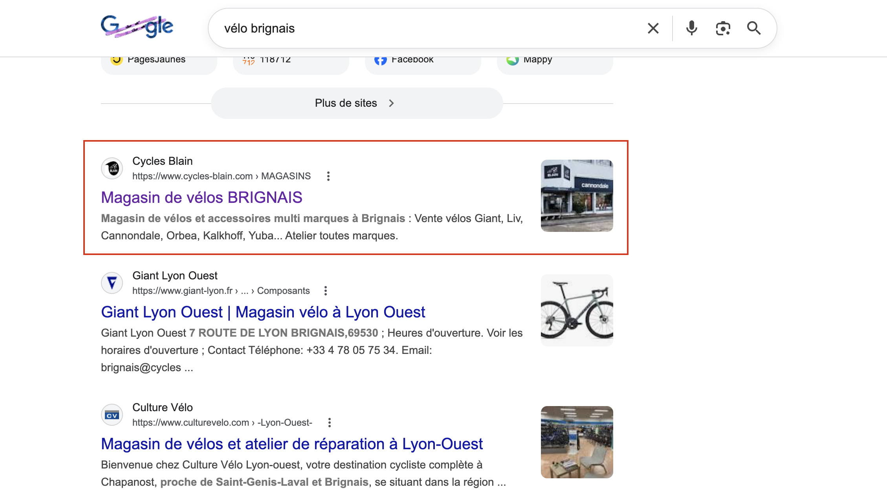This screenshot has height=503, width=887.
Task: Click Giant Lyon Ouest favicon
Action: click(112, 283)
